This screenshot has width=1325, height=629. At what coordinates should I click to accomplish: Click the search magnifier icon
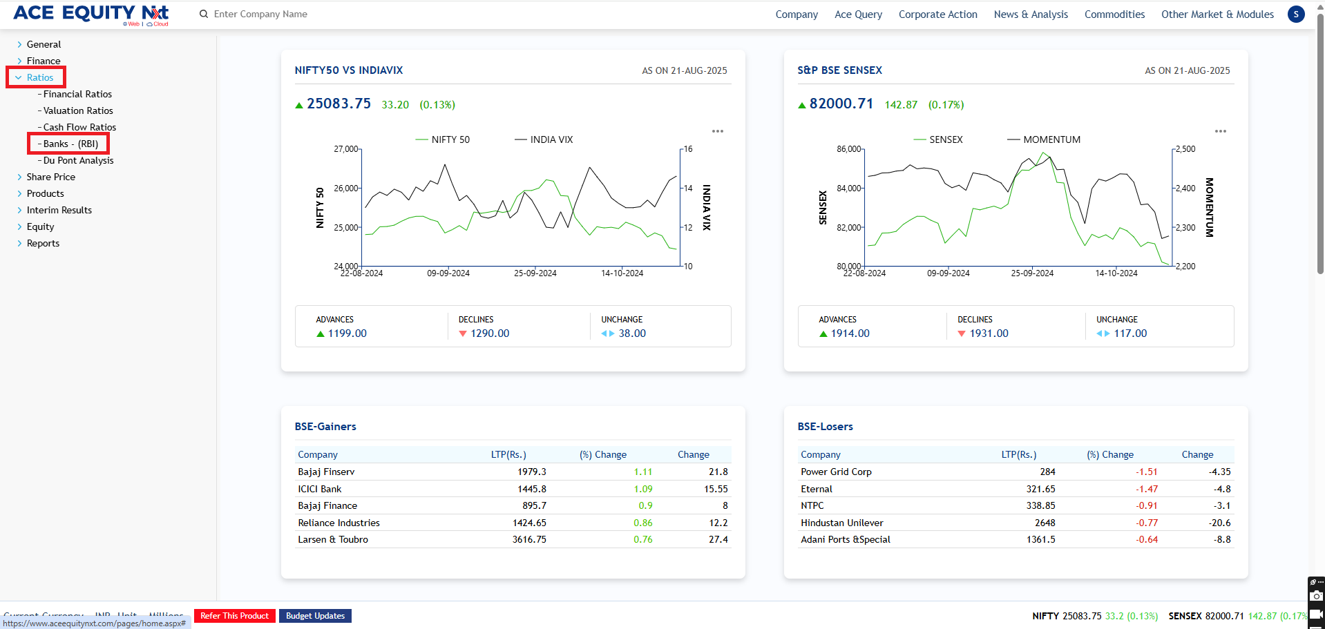(204, 14)
